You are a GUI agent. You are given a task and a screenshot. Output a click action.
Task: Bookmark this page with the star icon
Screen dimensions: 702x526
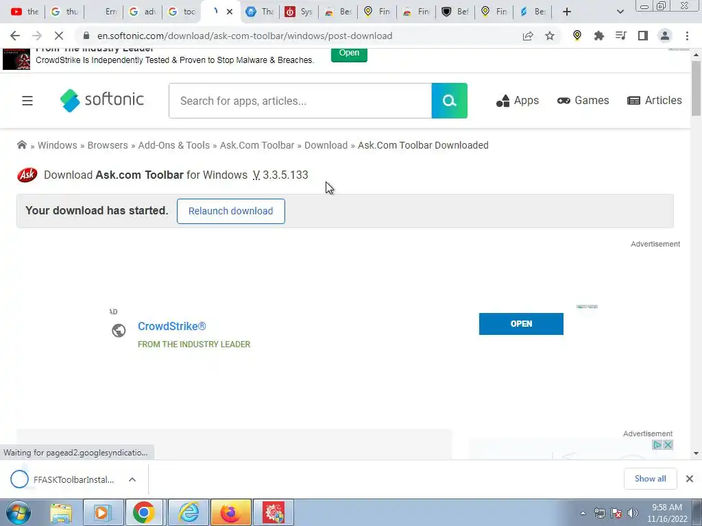pos(550,36)
